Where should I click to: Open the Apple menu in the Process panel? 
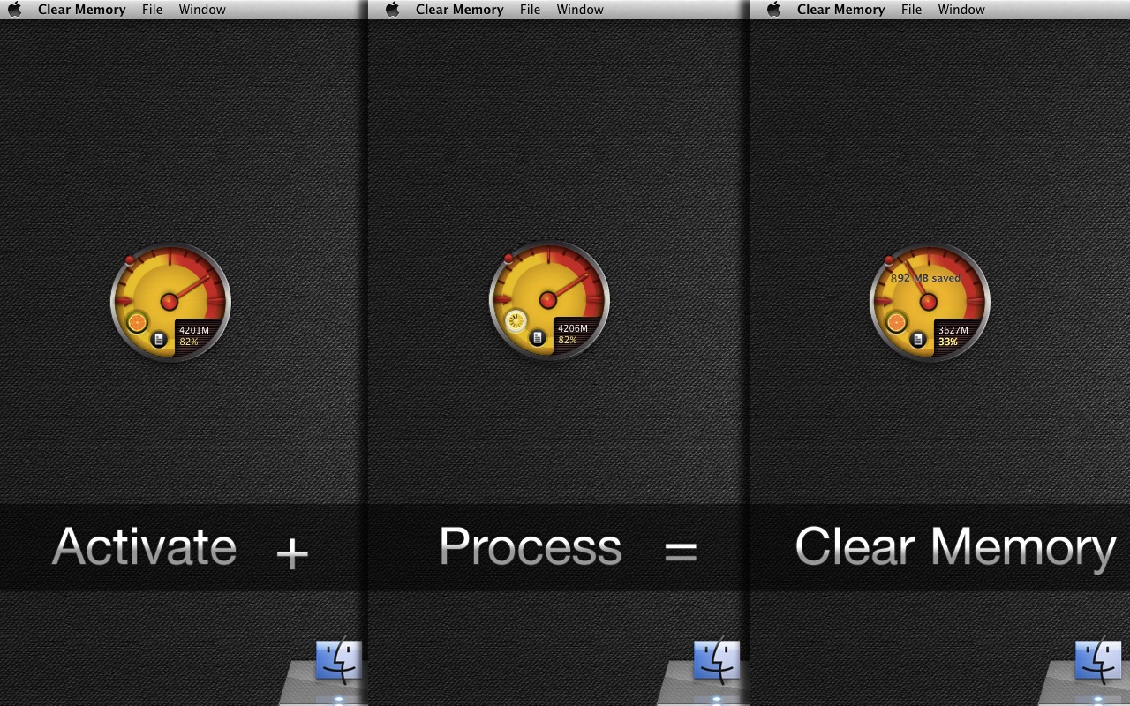coord(393,9)
